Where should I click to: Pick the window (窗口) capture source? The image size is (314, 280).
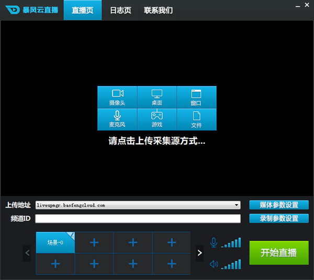tap(196, 97)
